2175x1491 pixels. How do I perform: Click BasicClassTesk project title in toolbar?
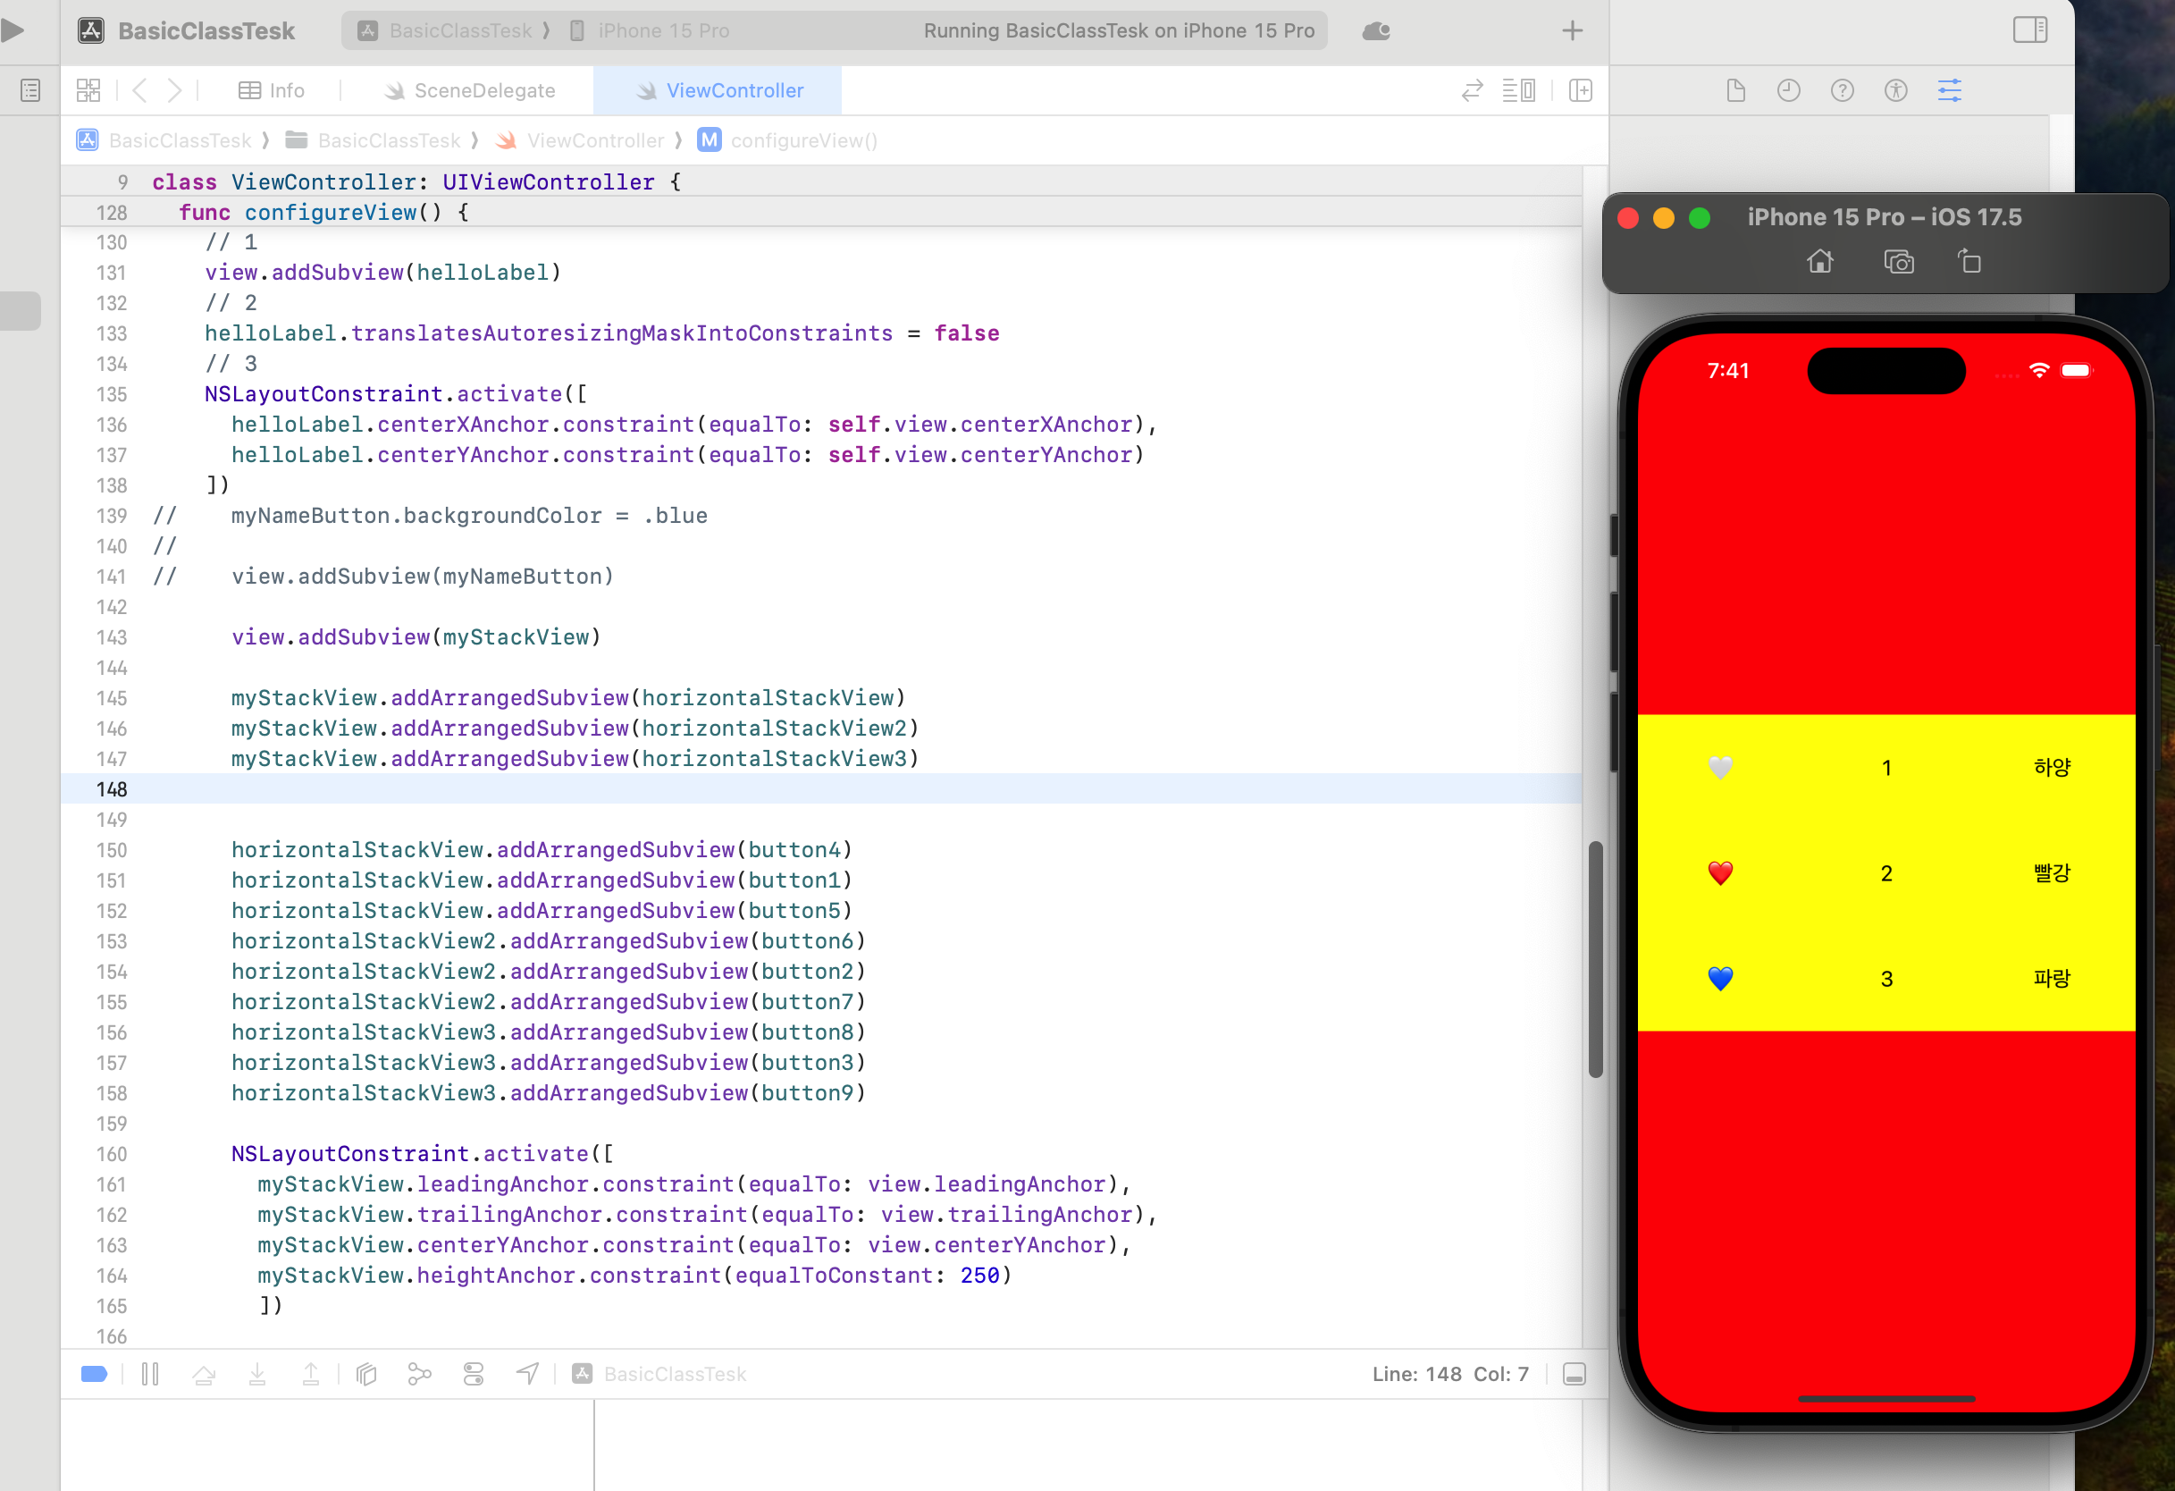pyautogui.click(x=206, y=31)
